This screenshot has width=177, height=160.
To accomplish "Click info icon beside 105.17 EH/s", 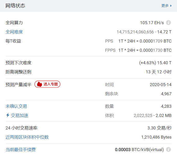I will pyautogui.click(x=168, y=23).
